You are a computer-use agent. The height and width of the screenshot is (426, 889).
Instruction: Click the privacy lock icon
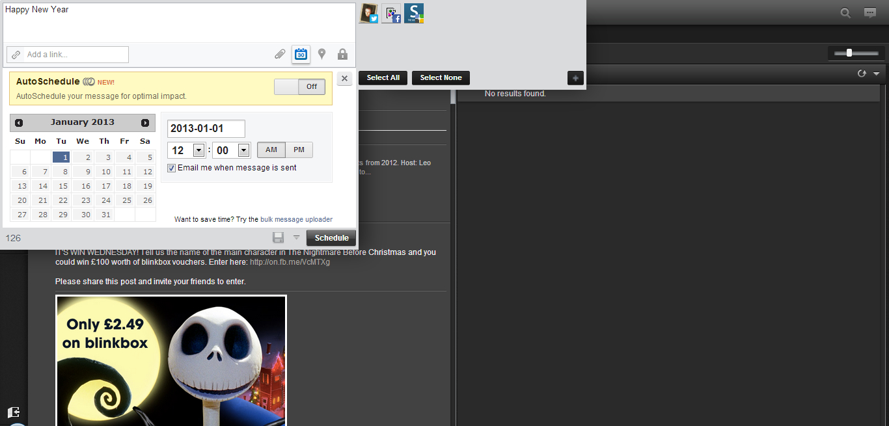[342, 55]
